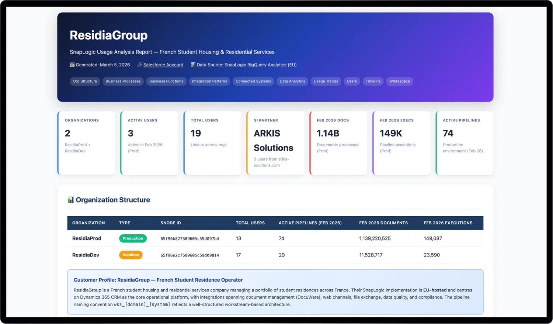Click the bar chart icon beside Organization Structure
The width and height of the screenshot is (553, 324).
[71, 200]
